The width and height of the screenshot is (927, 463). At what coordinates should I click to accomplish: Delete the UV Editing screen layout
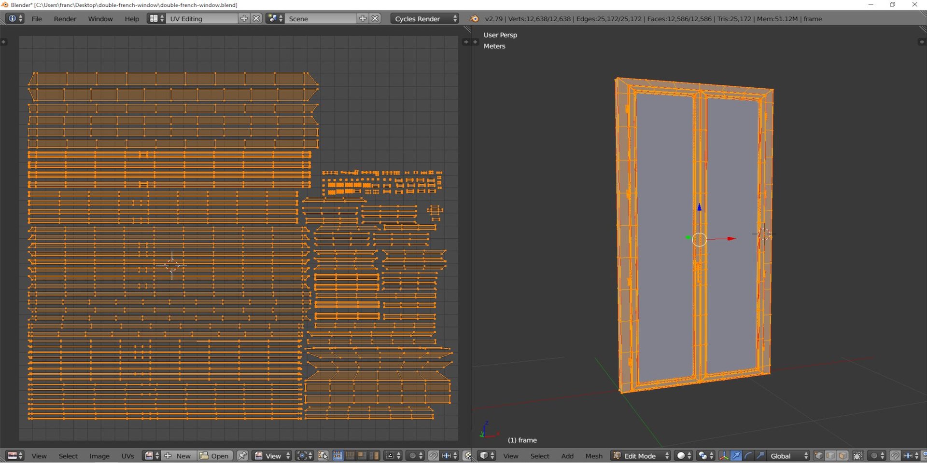tap(256, 18)
